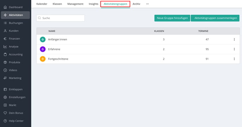Open the Dashboard home icon

click(5, 7)
